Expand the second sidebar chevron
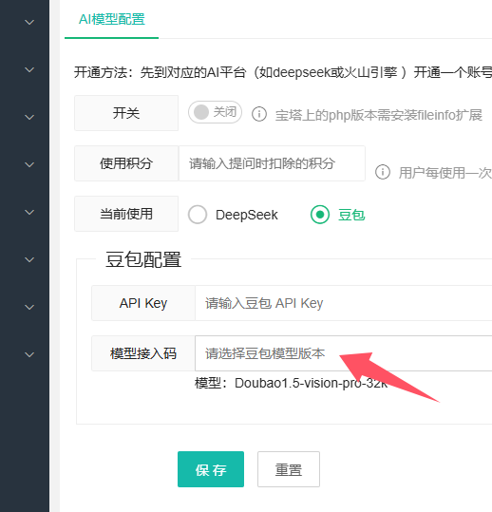The image size is (492, 512). tap(29, 69)
